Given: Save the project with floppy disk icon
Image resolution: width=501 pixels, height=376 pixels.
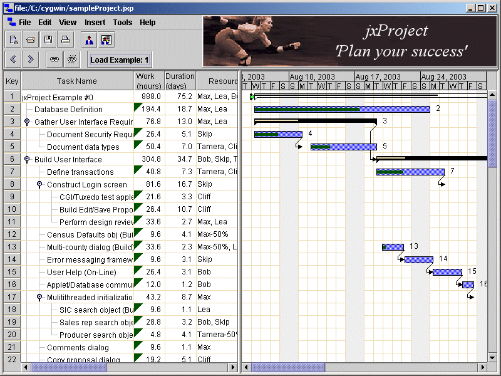Looking at the screenshot, I should [48, 40].
